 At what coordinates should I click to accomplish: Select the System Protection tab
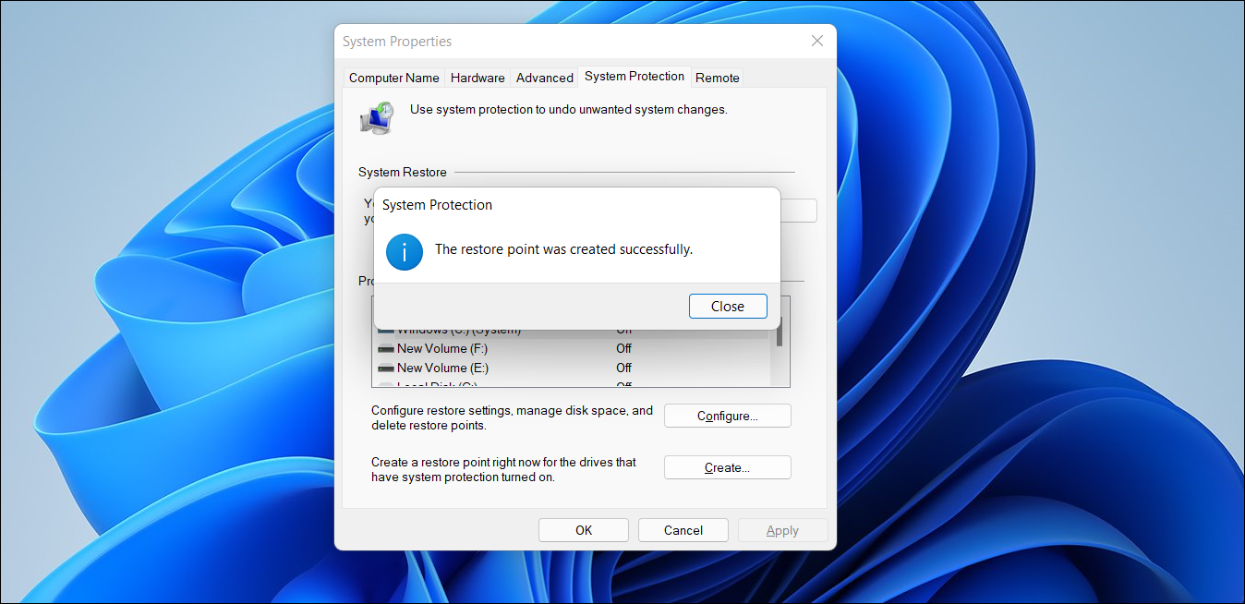(x=635, y=77)
